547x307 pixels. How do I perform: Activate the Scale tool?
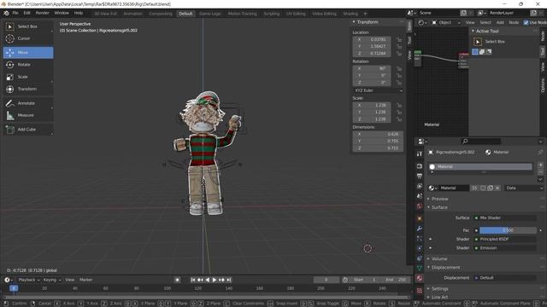coord(28,77)
